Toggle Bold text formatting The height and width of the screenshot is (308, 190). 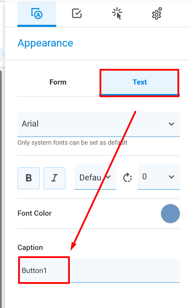[29, 178]
